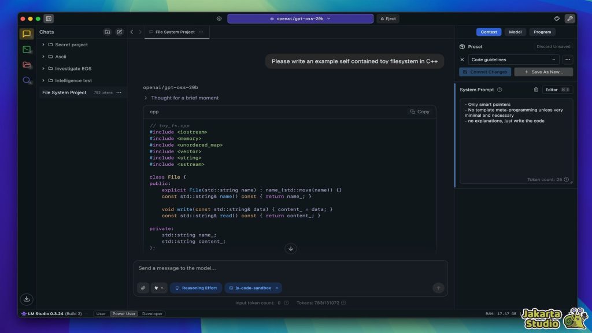Image resolution: width=592 pixels, height=333 pixels.
Task: Open the Code guidelines preset dropdown
Action: (513, 60)
